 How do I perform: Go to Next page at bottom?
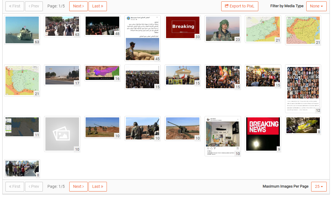click(x=78, y=186)
